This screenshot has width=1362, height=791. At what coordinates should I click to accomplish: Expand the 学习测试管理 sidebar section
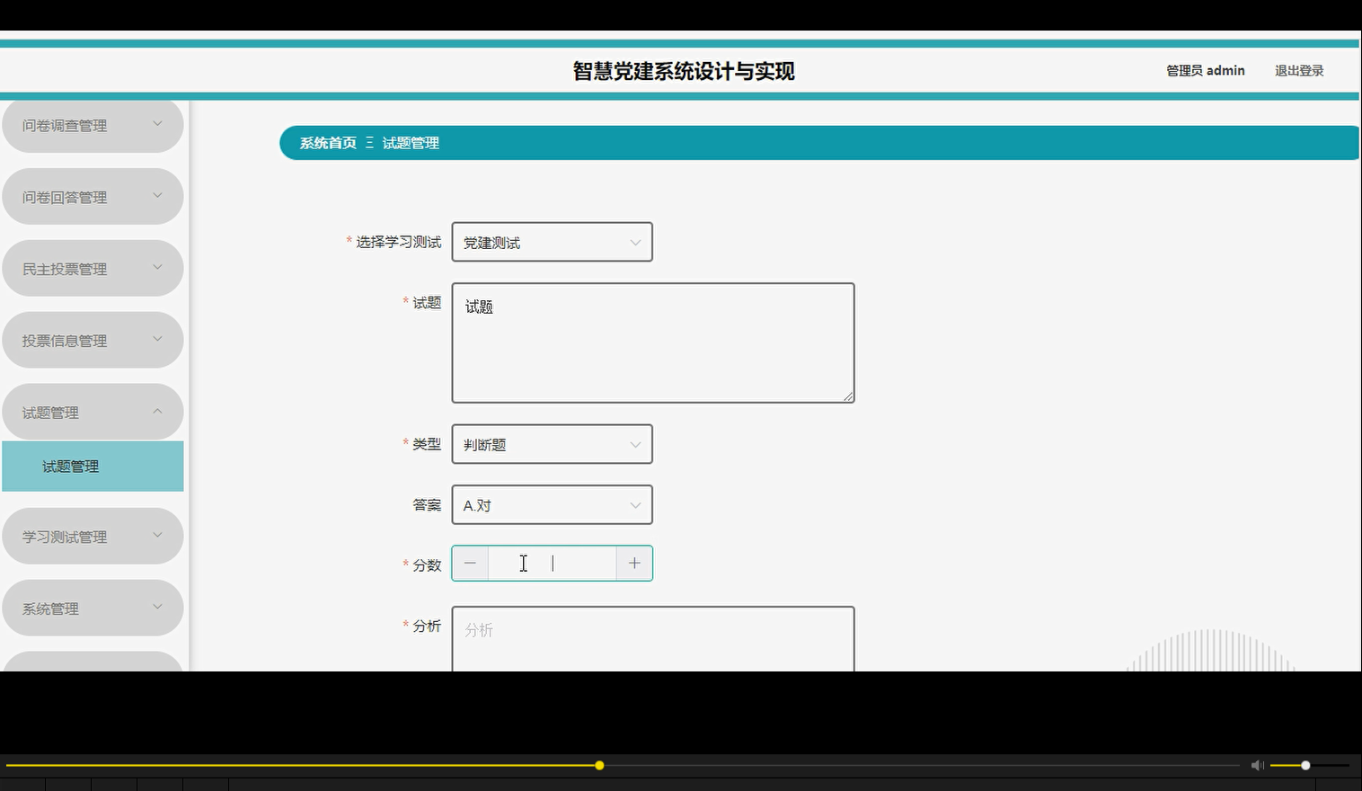(x=93, y=536)
